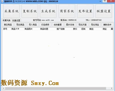The image size is (115, 91).
Task: Shuffle items with 打乱顺序
Action: pos(45,25)
